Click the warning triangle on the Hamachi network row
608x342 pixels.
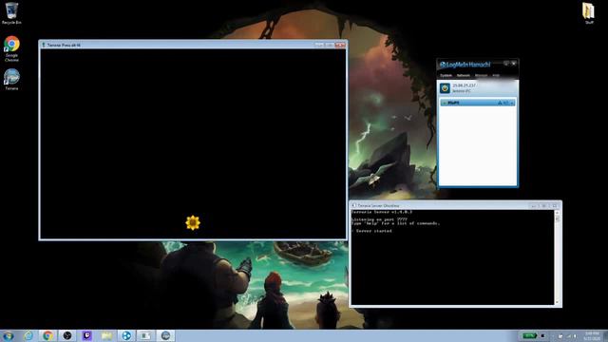[500, 103]
